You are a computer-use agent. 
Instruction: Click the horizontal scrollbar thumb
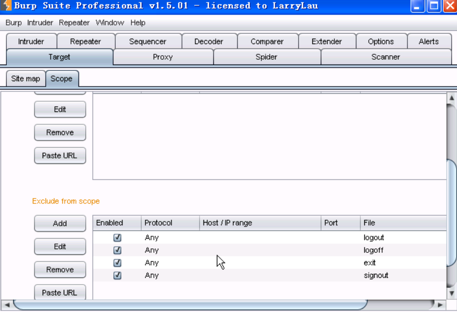tap(190, 305)
